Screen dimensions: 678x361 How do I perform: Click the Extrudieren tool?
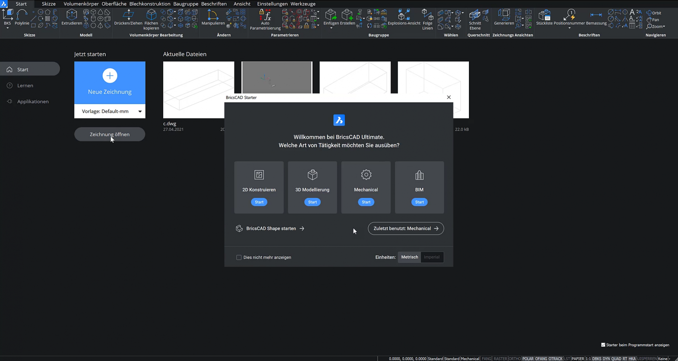pos(72,17)
